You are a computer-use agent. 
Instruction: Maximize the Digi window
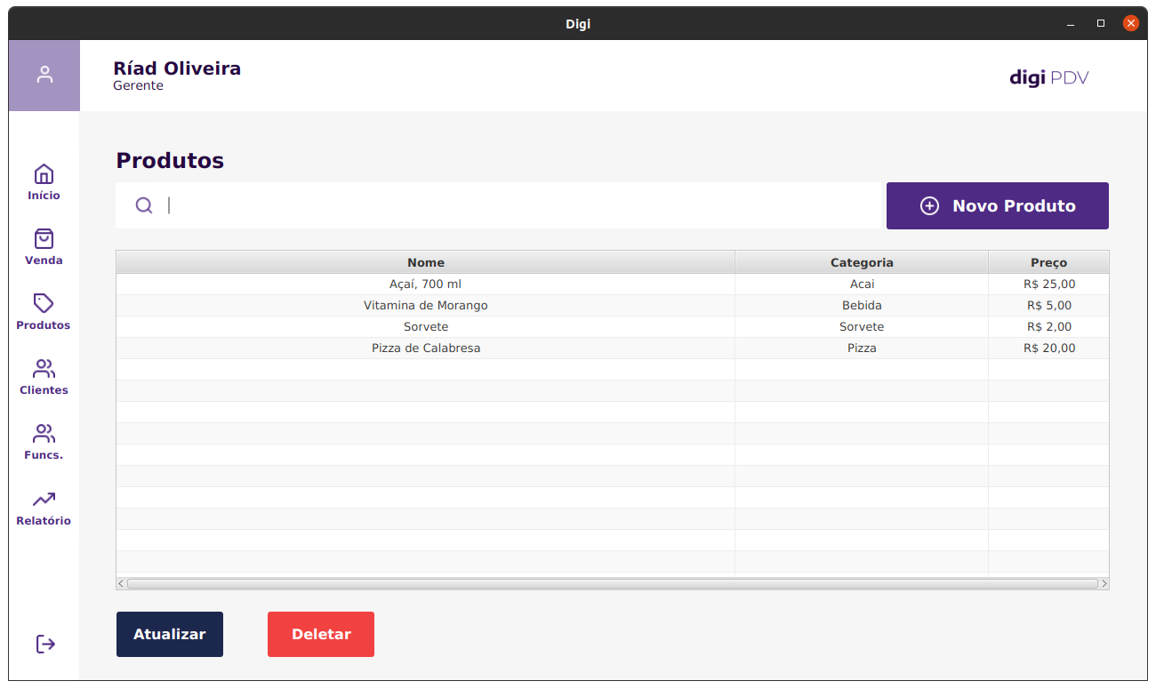[1101, 23]
